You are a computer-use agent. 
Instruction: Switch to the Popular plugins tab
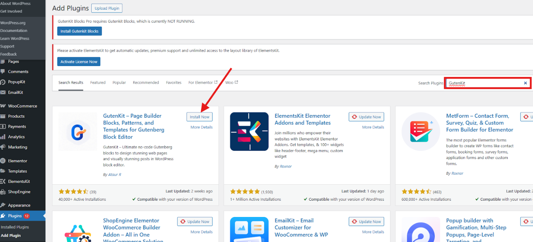[119, 83]
